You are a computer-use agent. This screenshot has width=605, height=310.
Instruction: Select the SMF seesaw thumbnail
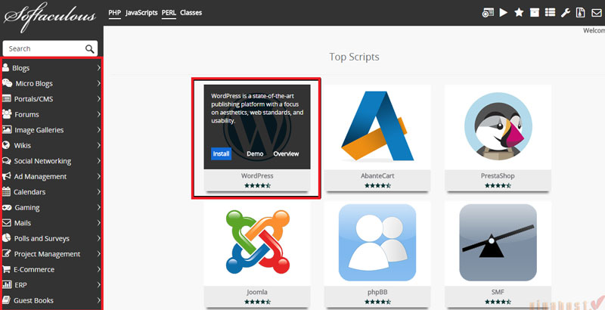(498, 243)
